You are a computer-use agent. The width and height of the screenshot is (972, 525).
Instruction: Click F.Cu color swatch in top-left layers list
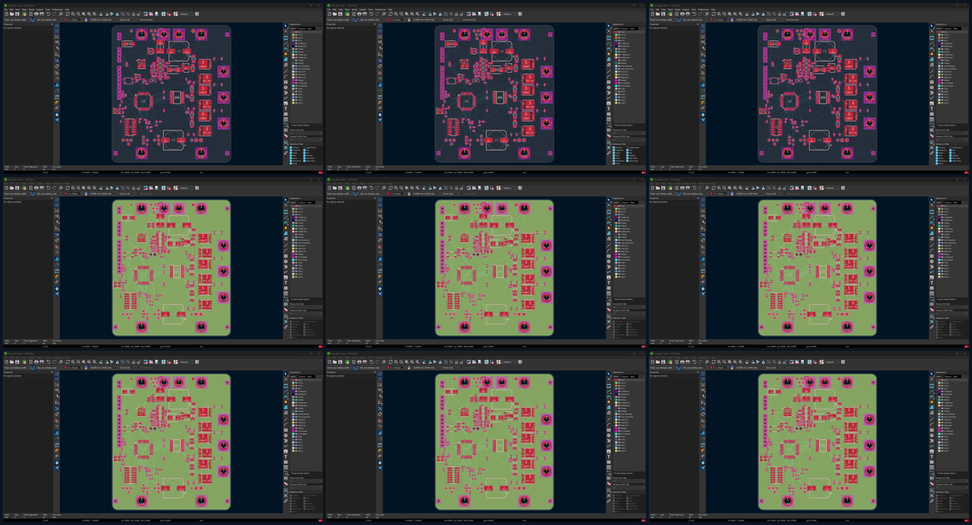[x=293, y=31]
